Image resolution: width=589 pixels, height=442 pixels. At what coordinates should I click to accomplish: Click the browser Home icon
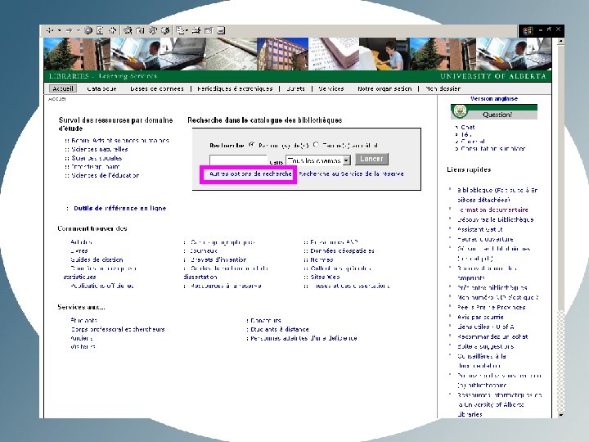click(112, 30)
